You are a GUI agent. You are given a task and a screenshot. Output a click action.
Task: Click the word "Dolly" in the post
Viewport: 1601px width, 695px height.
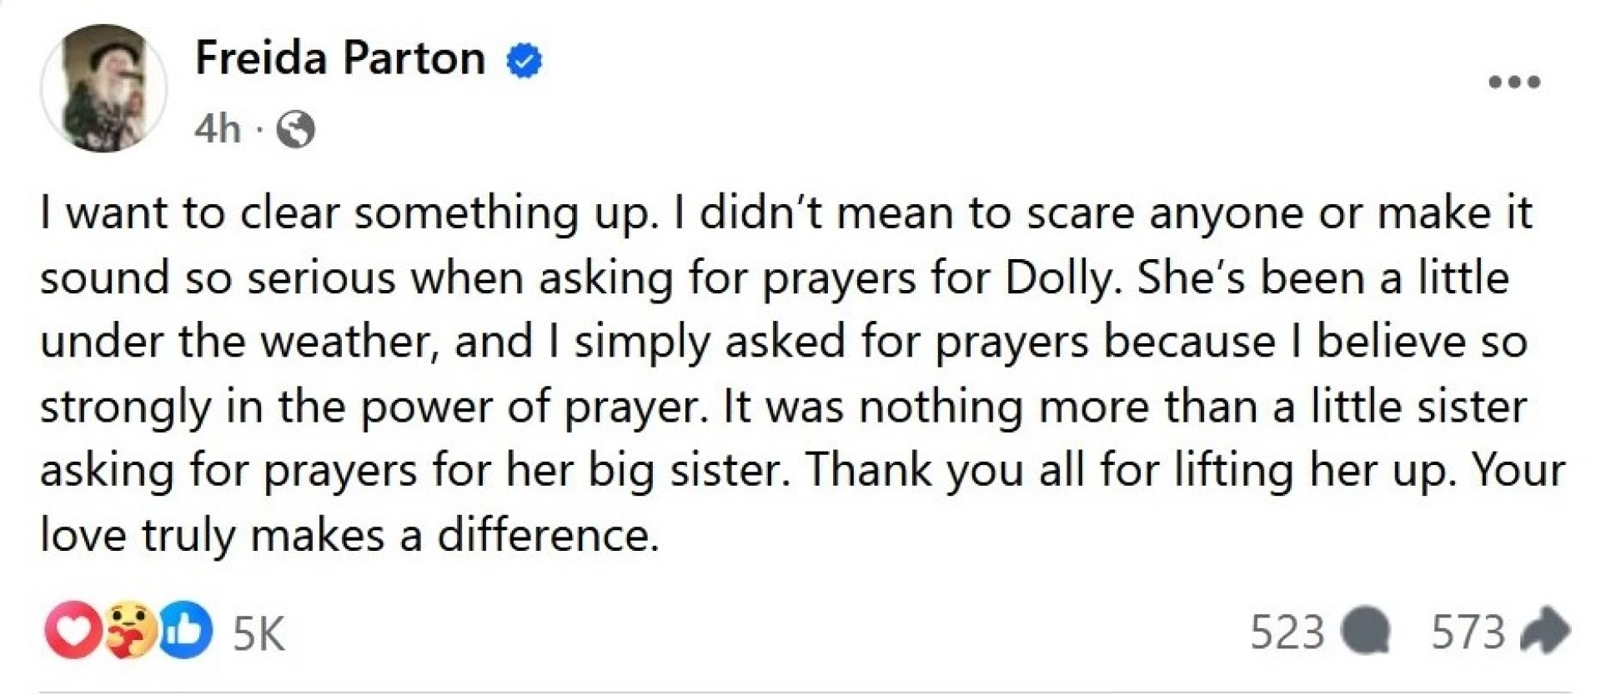tap(1058, 278)
